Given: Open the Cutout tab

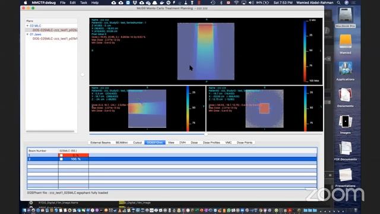Looking at the screenshot, I should tap(137, 143).
